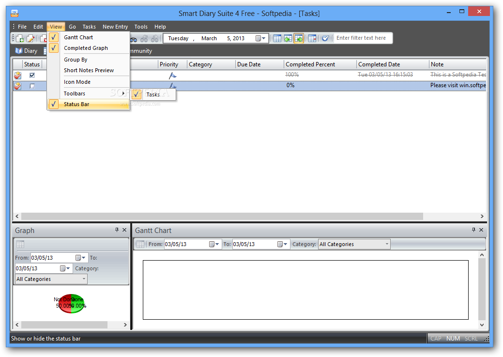Sort by Completed Percent column header
503x357 pixels.
[320, 64]
